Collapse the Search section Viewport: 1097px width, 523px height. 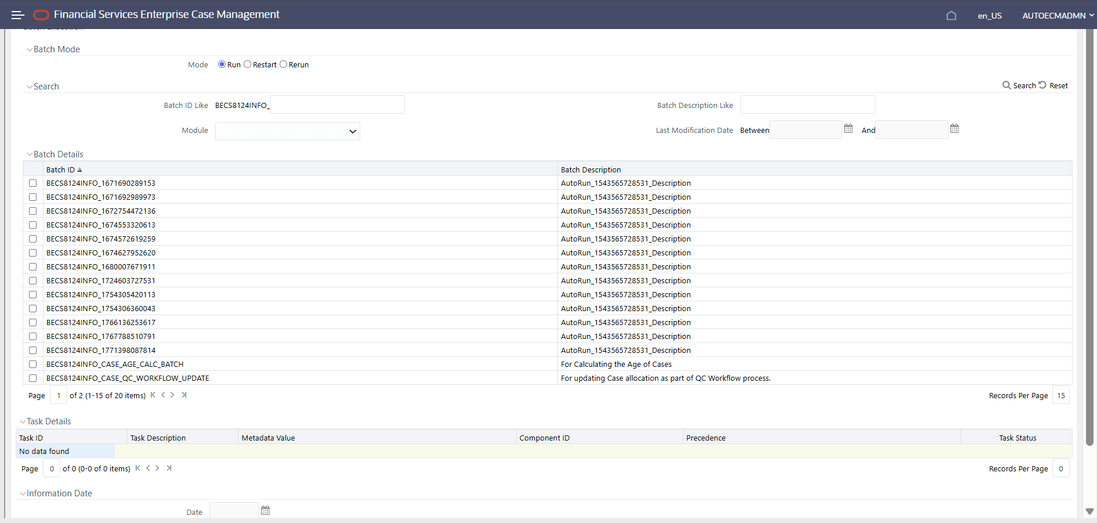pos(30,86)
